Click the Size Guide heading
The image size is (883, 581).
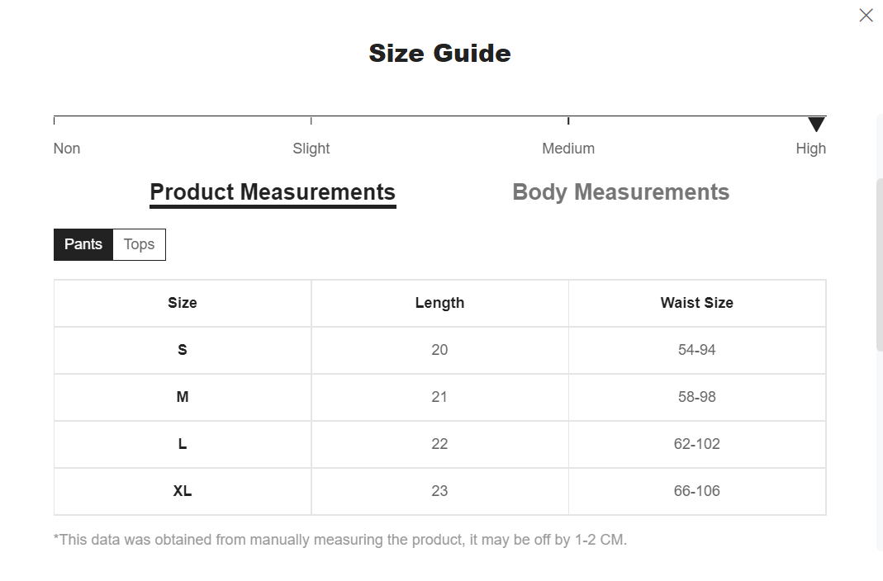pos(439,54)
